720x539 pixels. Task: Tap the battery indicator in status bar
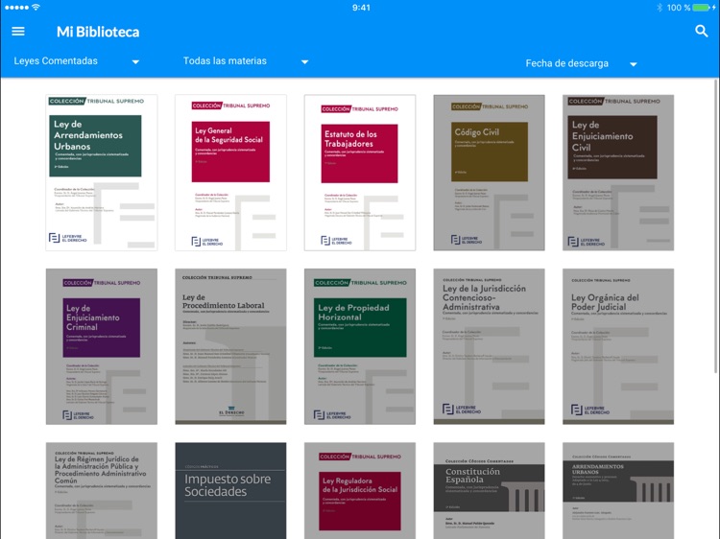(700, 8)
